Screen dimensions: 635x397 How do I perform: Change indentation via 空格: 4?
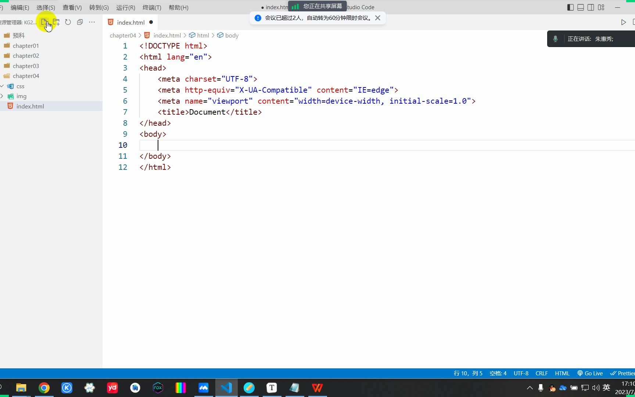pos(498,373)
